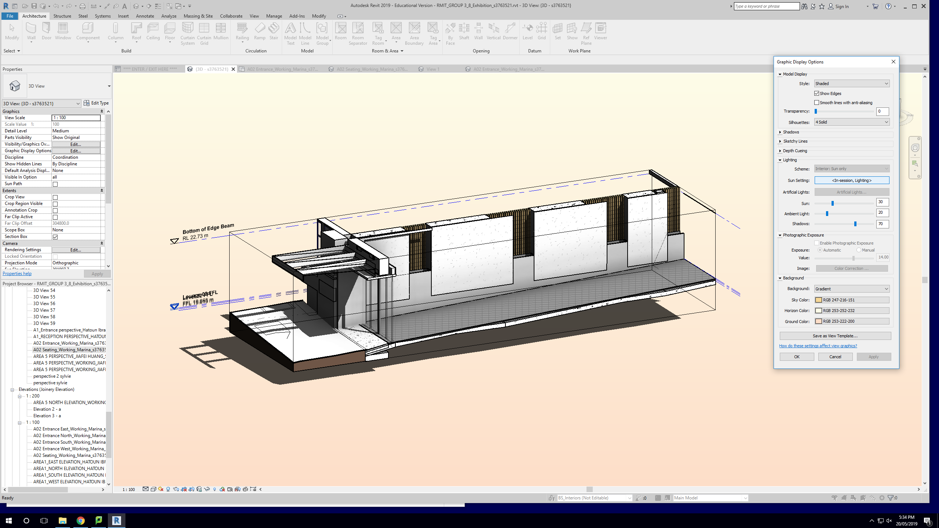Uncheck the Section Box property

[x=55, y=237]
